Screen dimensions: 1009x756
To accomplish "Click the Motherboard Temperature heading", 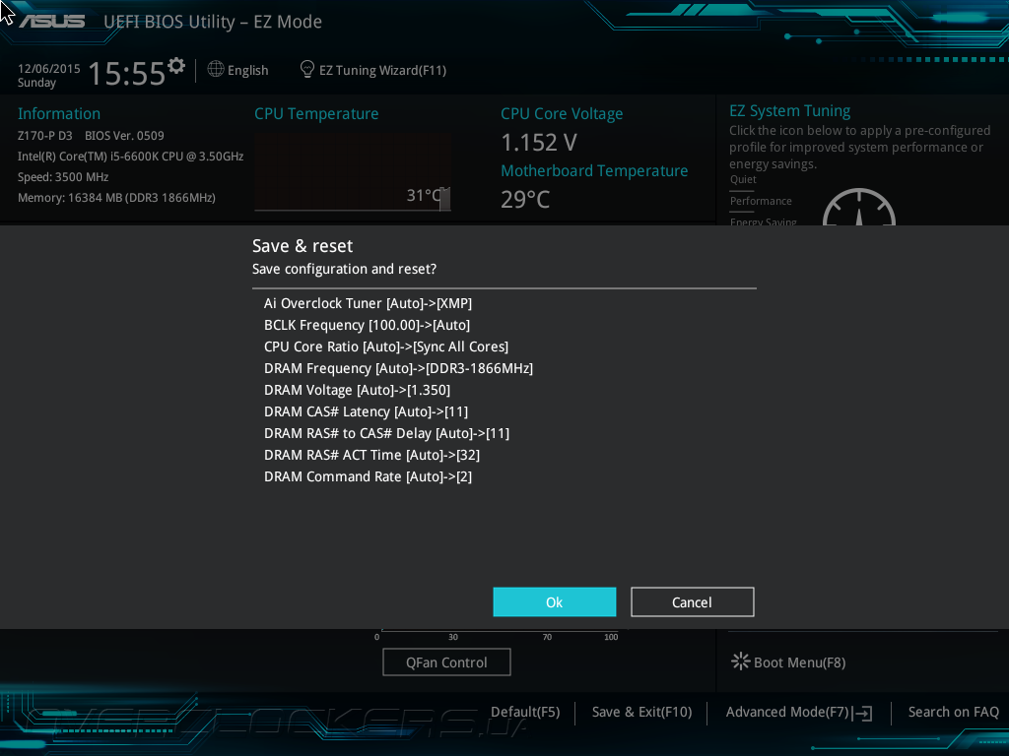I will point(594,170).
